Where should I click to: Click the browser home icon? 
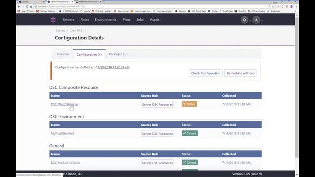pos(31,6)
